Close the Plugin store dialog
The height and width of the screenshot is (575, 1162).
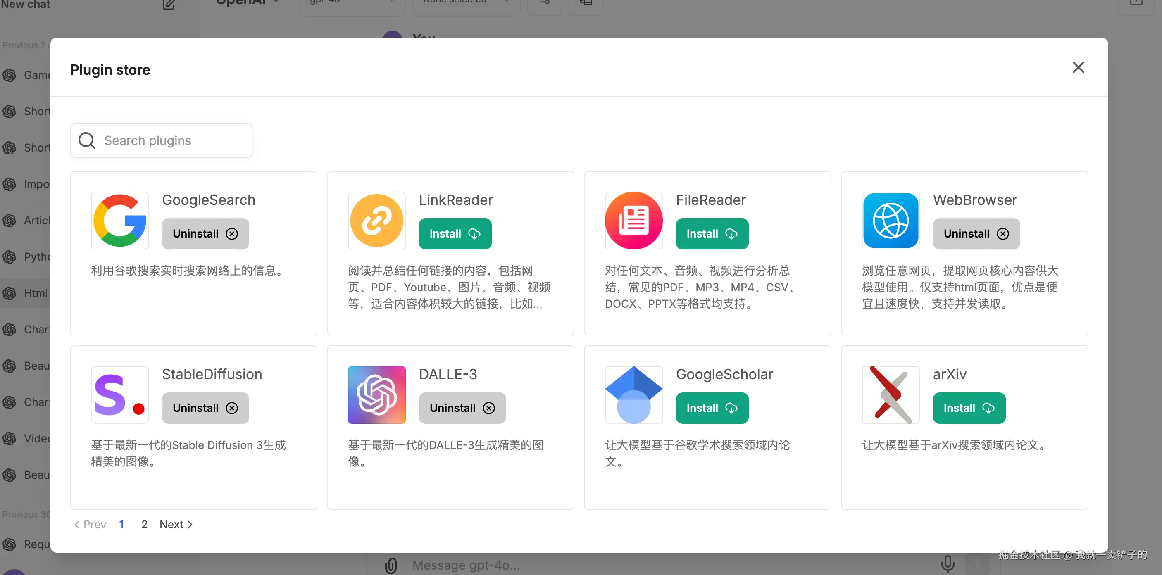[1078, 68]
